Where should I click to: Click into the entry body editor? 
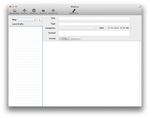91,74
